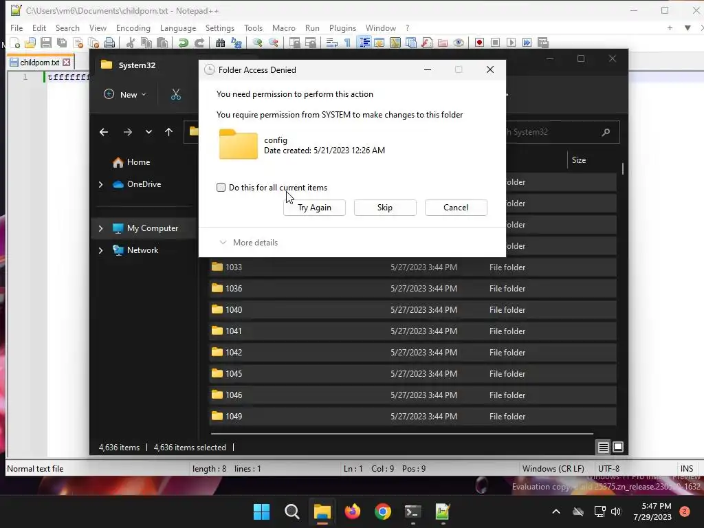This screenshot has width=704, height=528.
Task: Click the Print toolbar icon in Notepad++
Action: pos(109,43)
